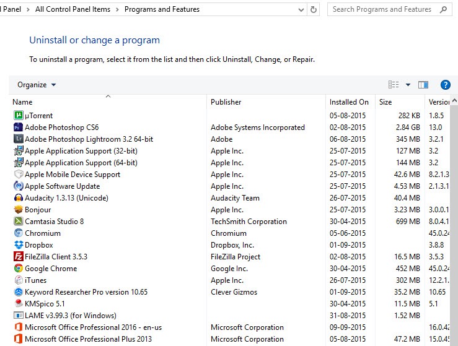Click the LAME v3.99.3 icon
Image resolution: width=458 pixels, height=346 pixels.
19,316
